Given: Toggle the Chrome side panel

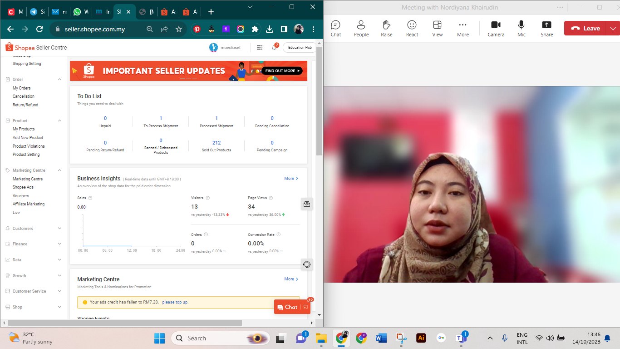Looking at the screenshot, I should click(x=284, y=29).
